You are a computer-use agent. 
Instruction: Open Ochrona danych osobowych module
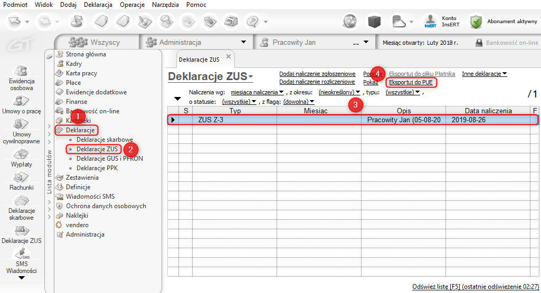106,206
